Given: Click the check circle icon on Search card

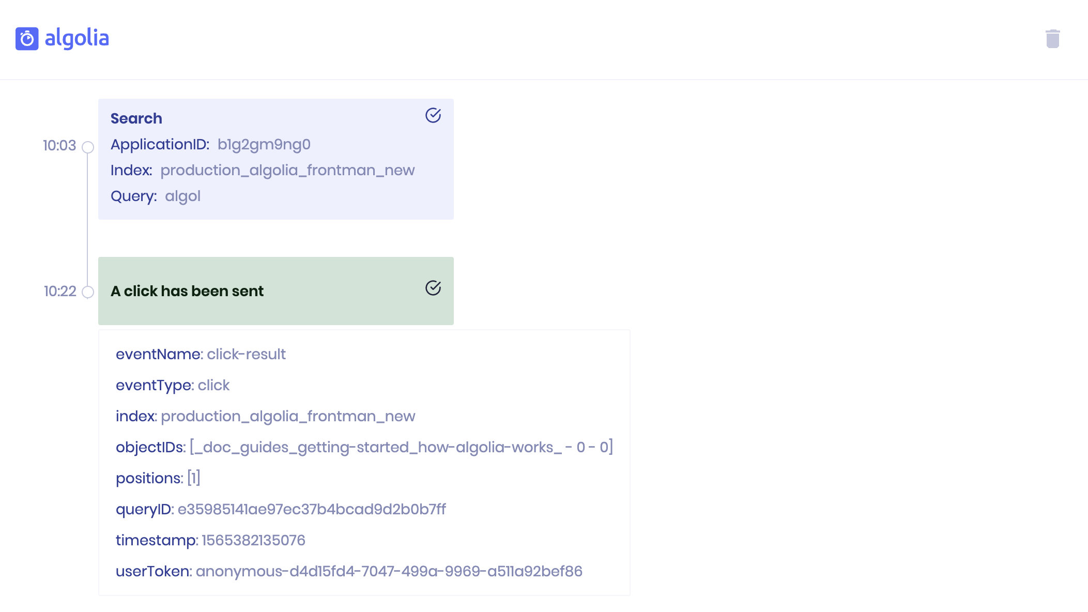Looking at the screenshot, I should [433, 115].
